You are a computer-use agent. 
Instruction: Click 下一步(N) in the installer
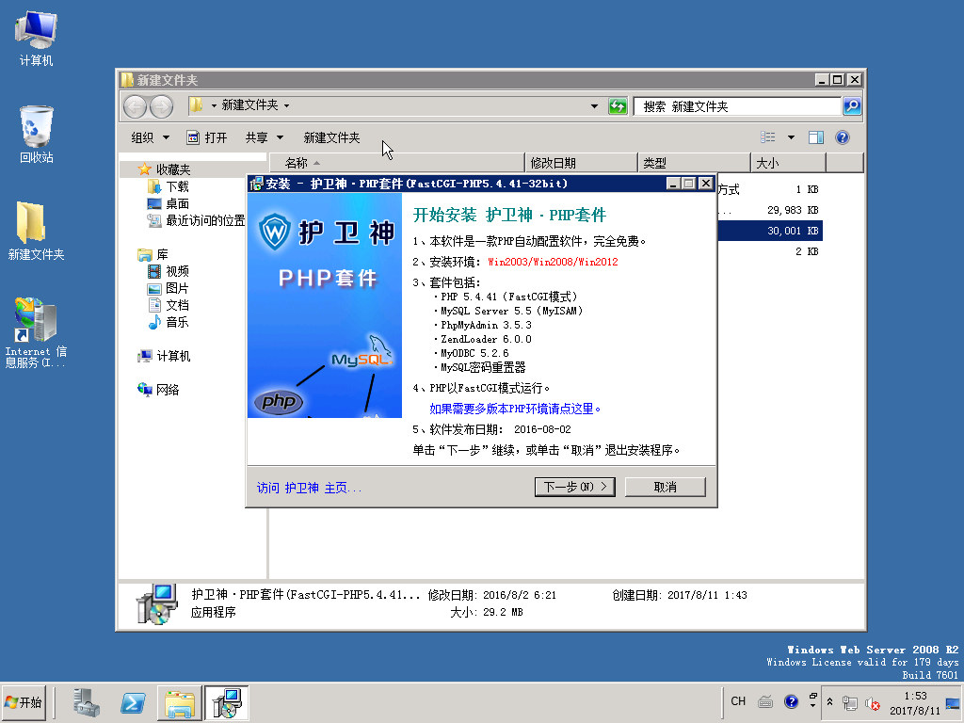coord(575,487)
